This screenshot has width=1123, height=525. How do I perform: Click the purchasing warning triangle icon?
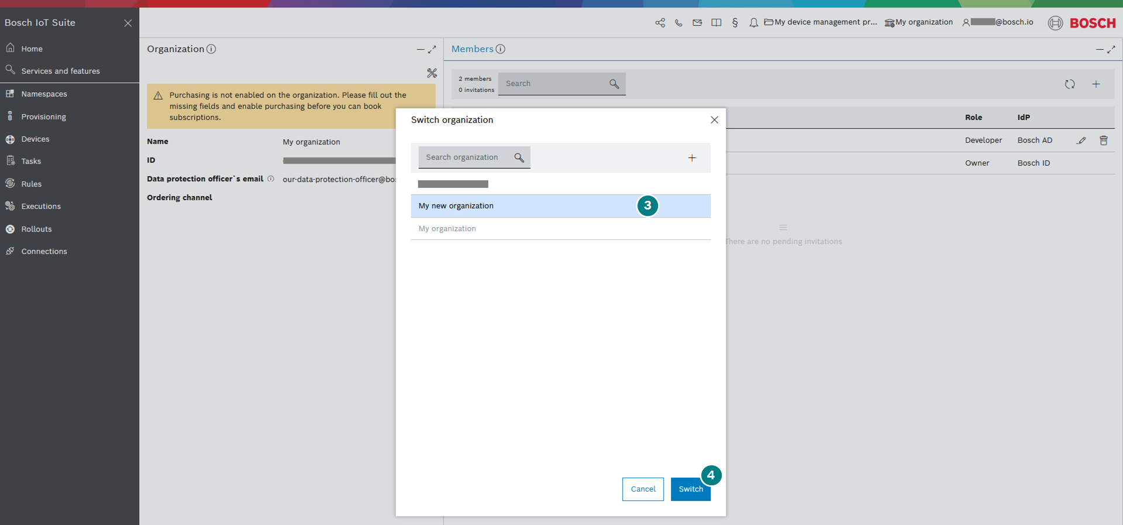click(158, 95)
